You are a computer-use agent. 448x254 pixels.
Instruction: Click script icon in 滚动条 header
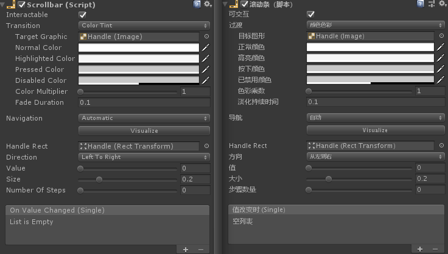(234, 4)
